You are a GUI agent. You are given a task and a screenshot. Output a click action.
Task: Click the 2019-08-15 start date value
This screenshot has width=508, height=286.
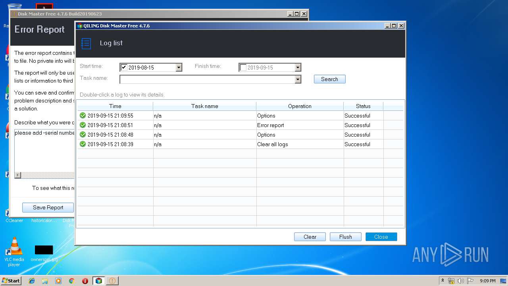click(x=141, y=68)
